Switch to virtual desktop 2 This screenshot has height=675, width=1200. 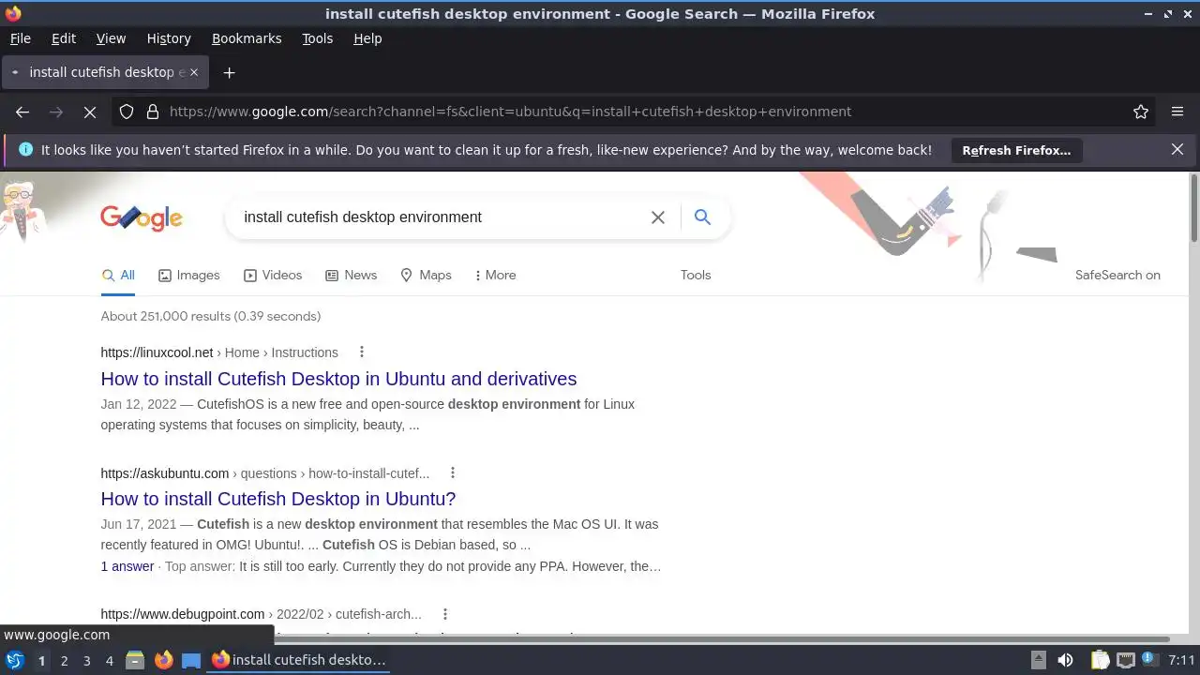tap(64, 661)
